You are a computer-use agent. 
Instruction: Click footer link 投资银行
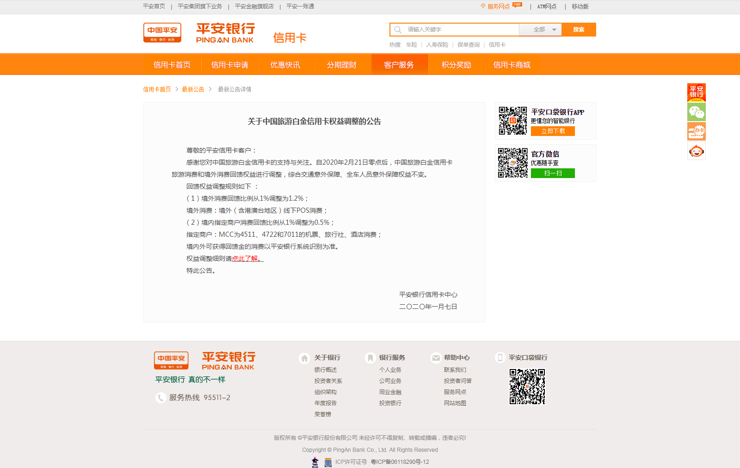tap(390, 403)
